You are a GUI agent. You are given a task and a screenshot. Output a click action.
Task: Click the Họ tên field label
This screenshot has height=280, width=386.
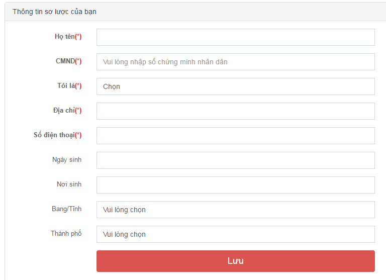click(68, 37)
